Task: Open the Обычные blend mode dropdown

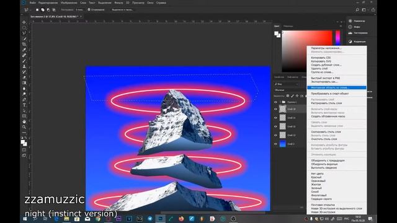Action: (289, 90)
